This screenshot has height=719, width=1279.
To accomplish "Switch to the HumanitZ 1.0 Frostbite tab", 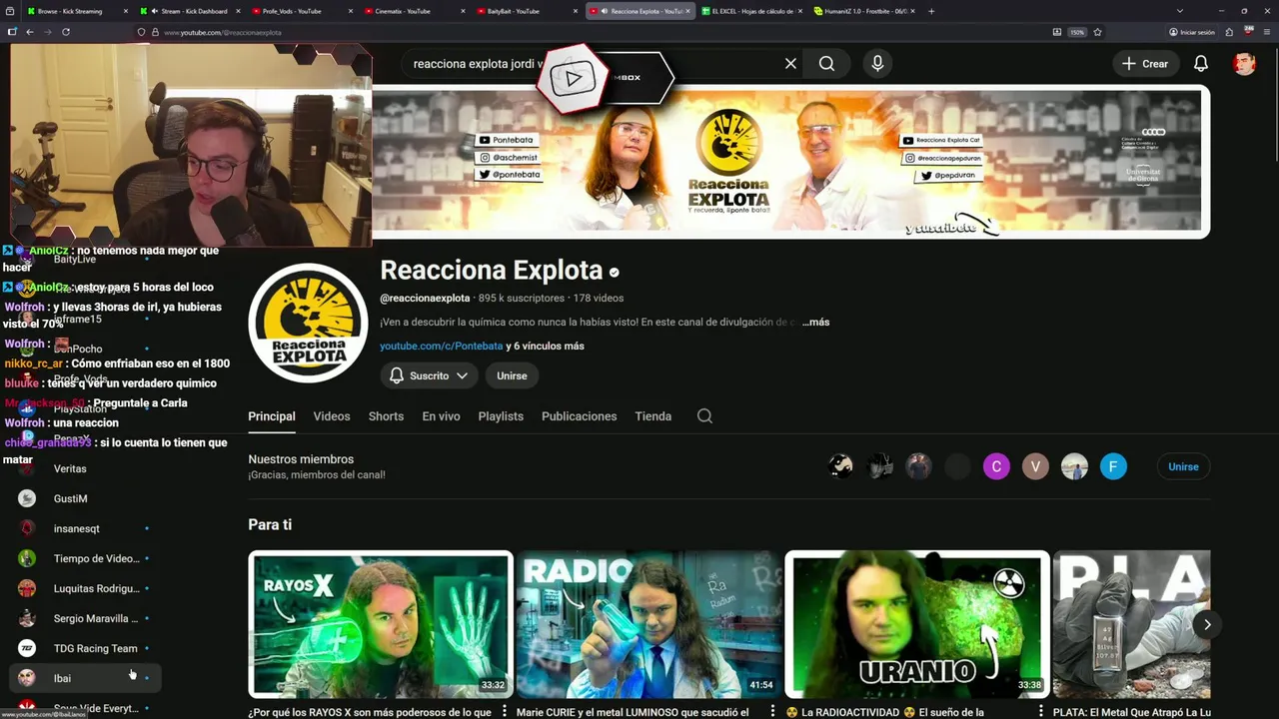I will tap(864, 11).
